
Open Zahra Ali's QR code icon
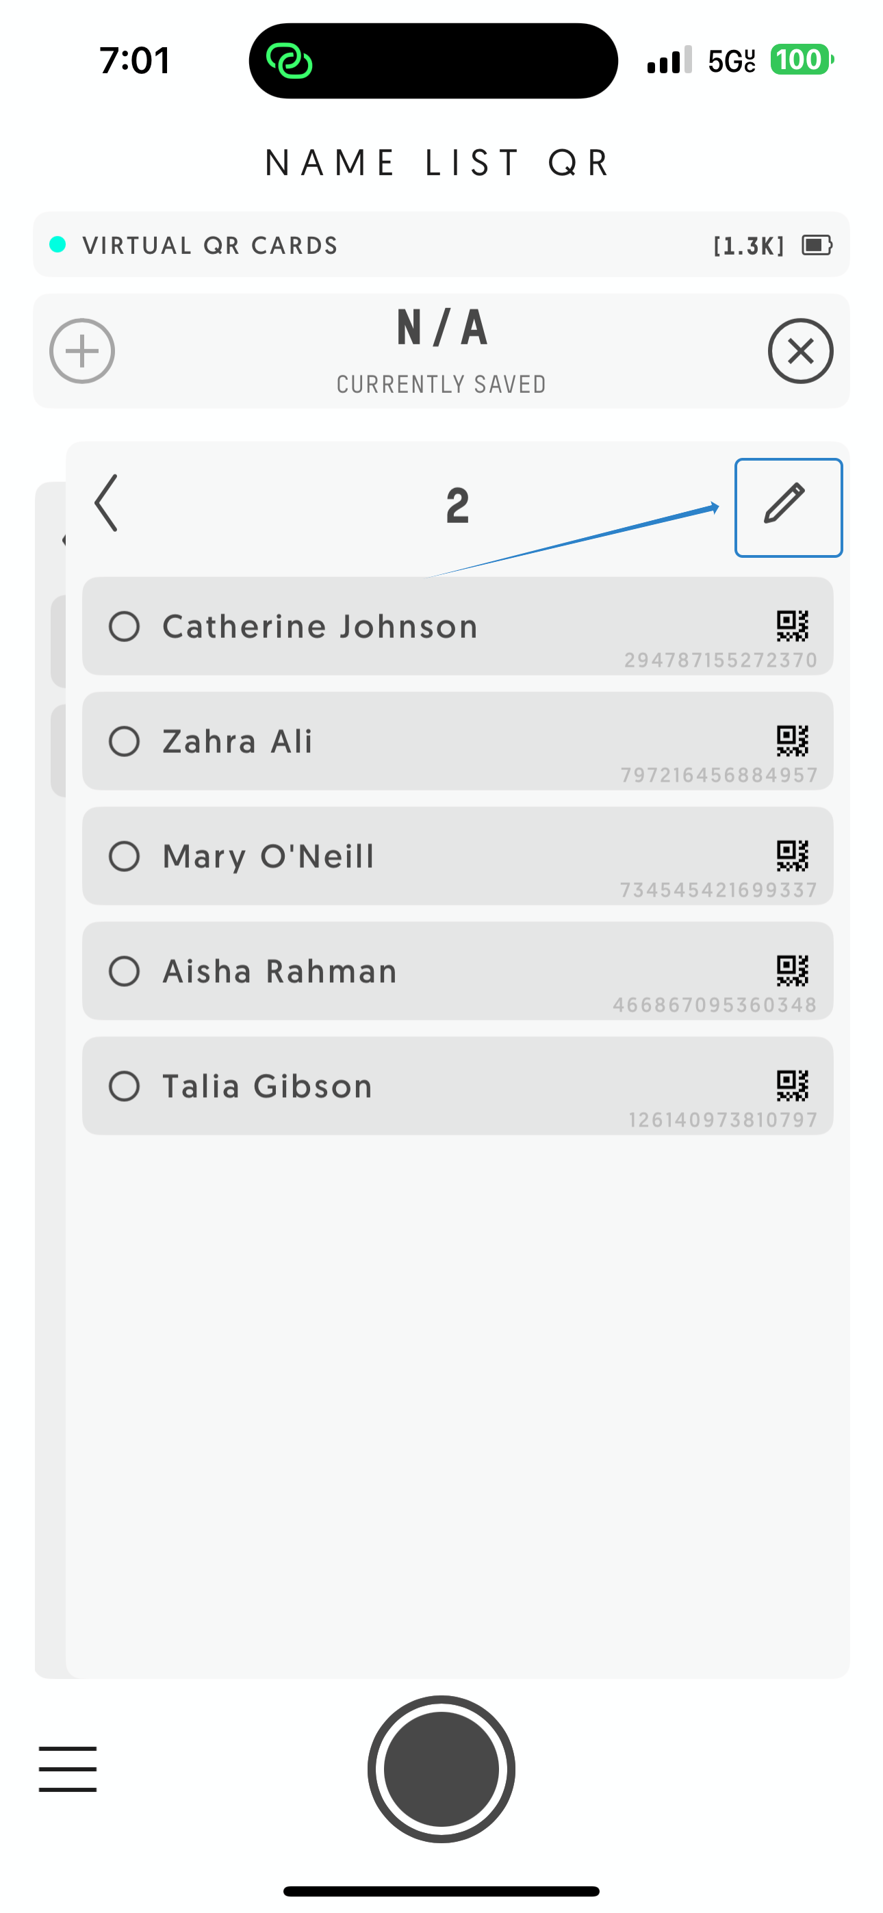(x=792, y=741)
